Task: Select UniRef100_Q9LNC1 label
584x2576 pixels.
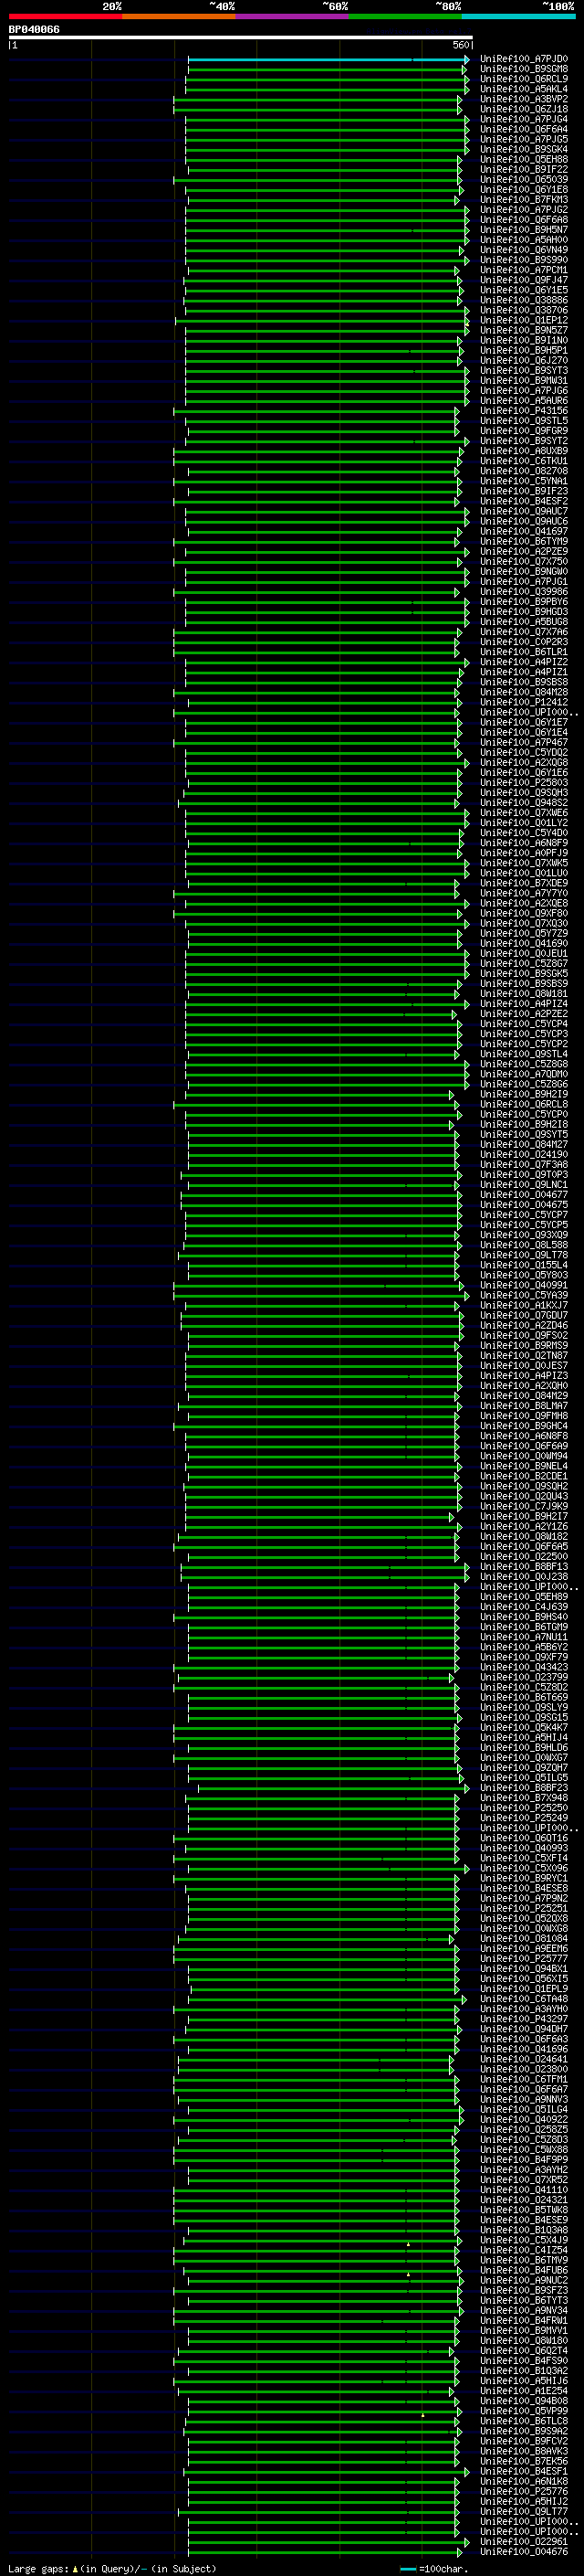Action: (524, 1185)
